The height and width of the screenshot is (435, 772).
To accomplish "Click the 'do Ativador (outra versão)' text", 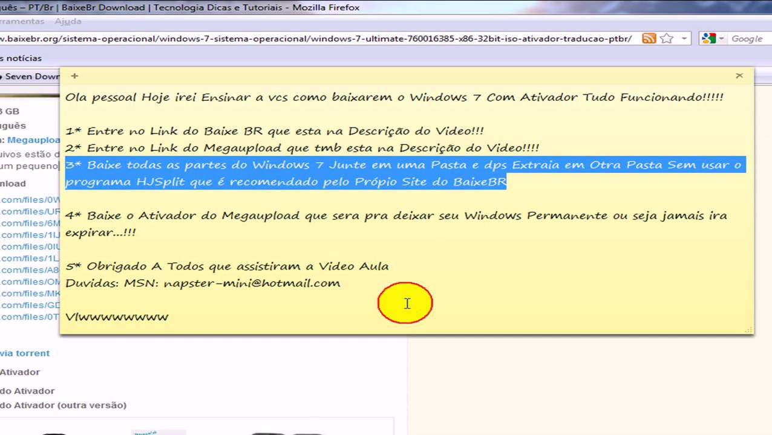I will (63, 405).
